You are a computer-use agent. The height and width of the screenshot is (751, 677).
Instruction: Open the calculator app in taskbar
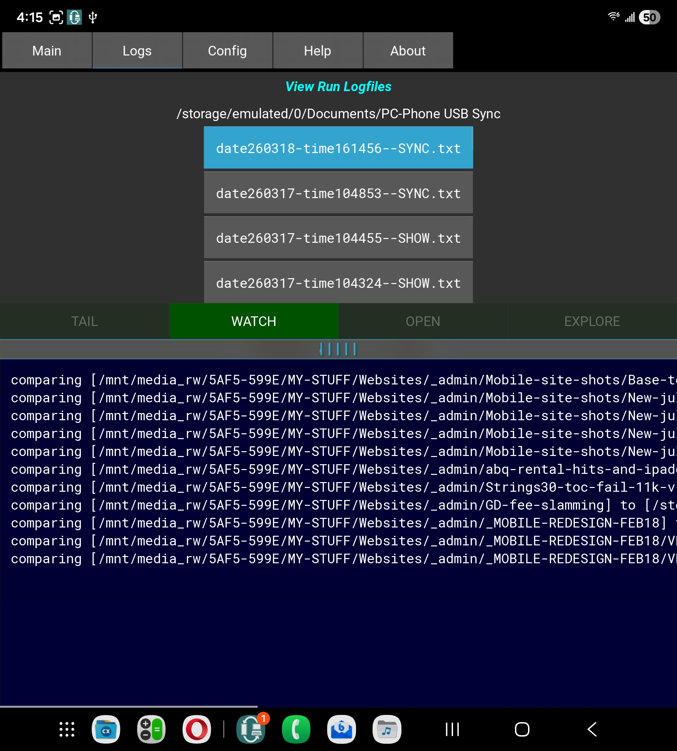(x=151, y=729)
